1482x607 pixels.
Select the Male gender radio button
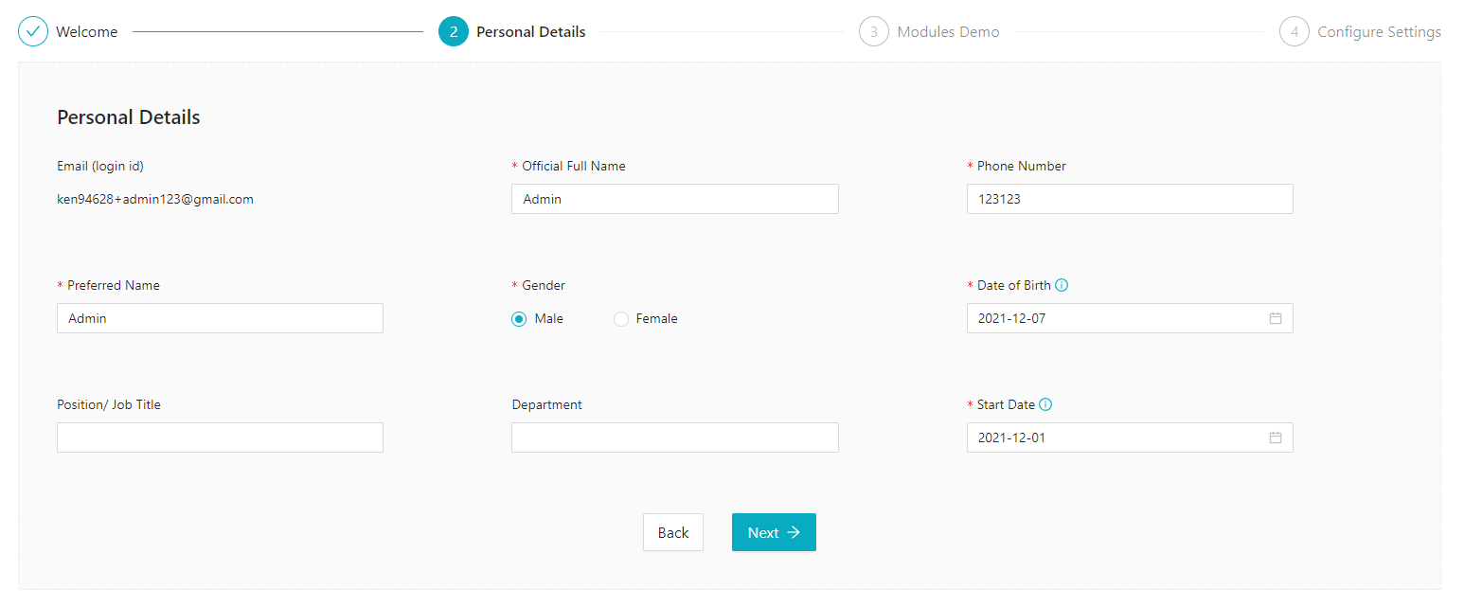tap(518, 318)
